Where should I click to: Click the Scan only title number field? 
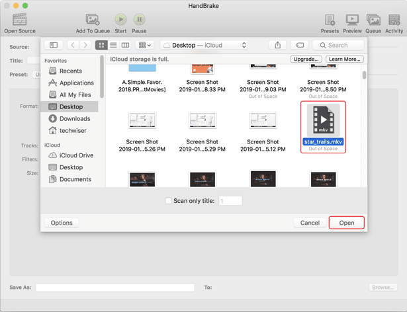230,201
